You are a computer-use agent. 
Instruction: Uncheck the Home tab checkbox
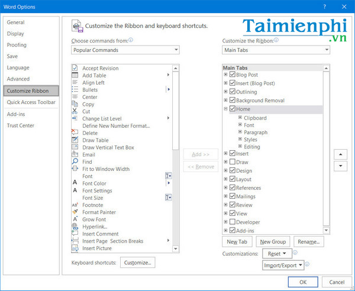[233, 109]
